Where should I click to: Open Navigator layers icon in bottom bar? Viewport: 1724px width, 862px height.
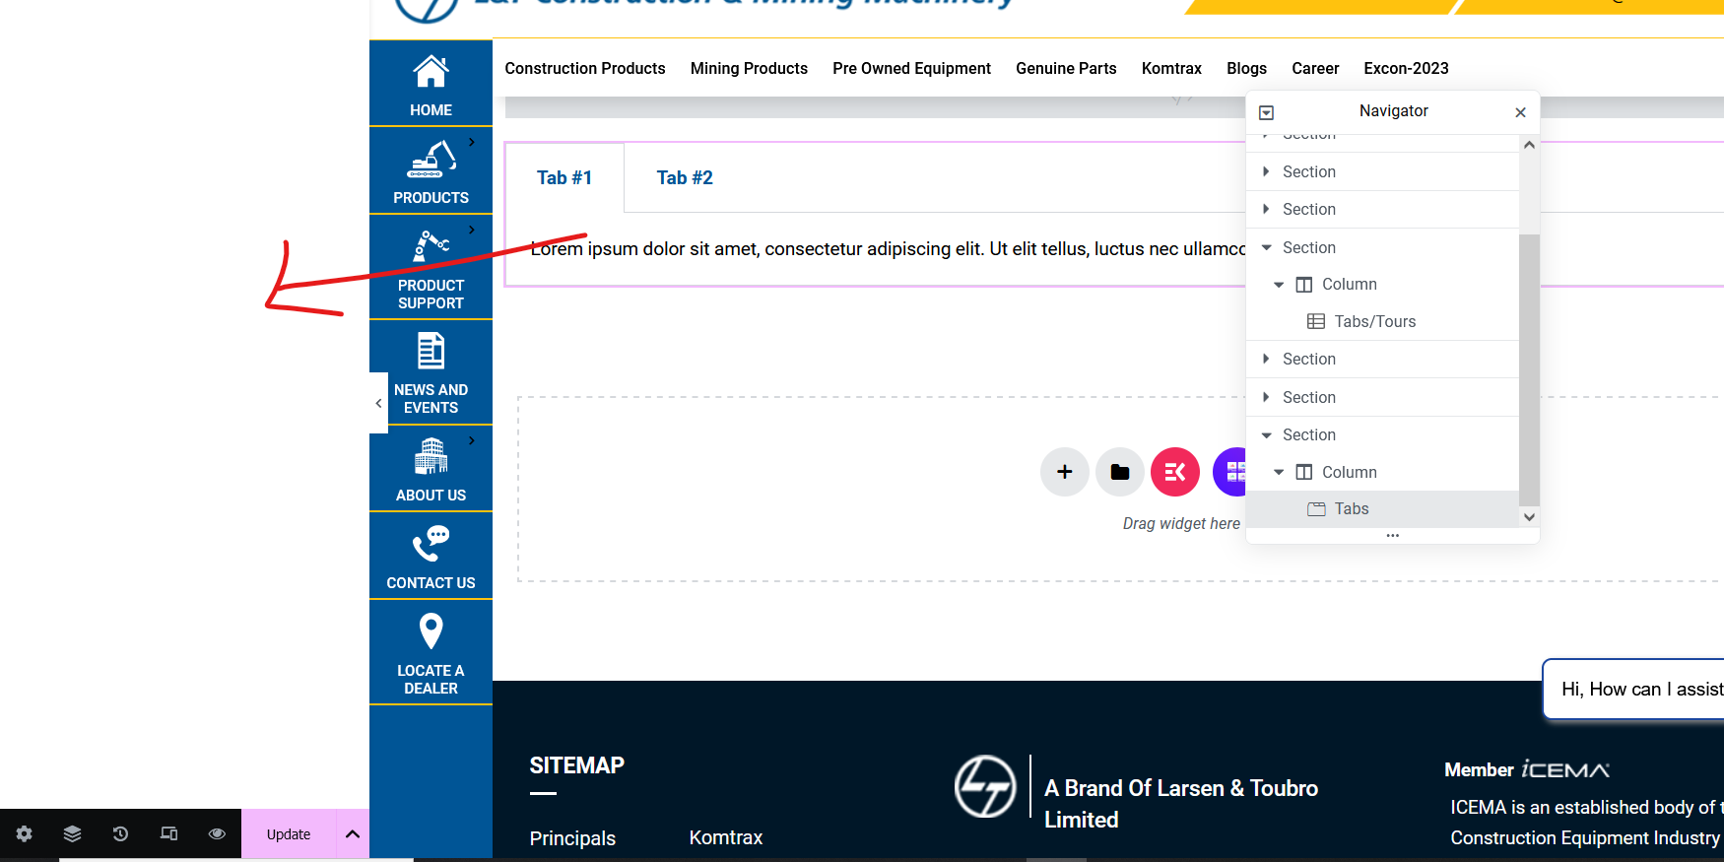pos(72,833)
